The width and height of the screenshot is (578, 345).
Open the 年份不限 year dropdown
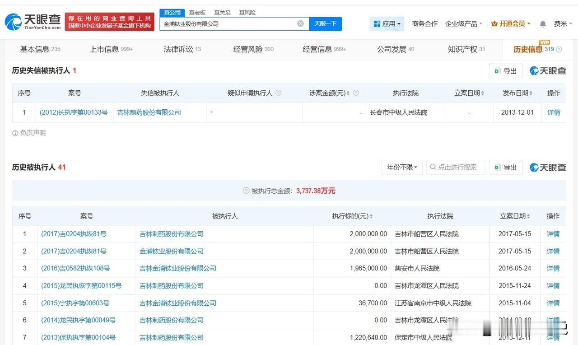click(x=402, y=167)
